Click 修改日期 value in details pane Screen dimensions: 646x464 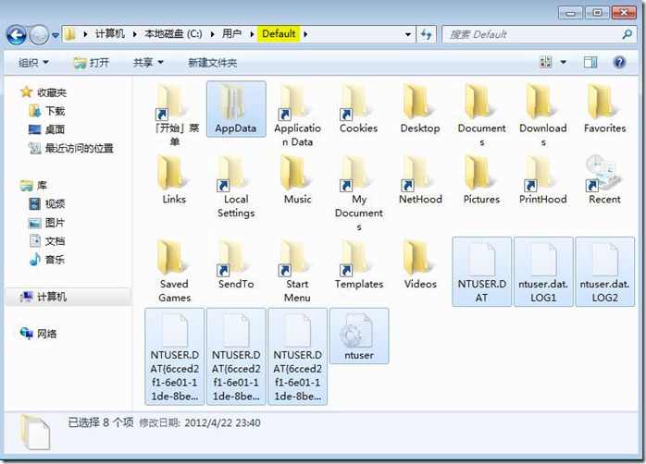(222, 422)
